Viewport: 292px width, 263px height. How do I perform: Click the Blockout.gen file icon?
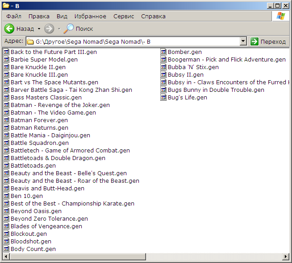coord(6,234)
